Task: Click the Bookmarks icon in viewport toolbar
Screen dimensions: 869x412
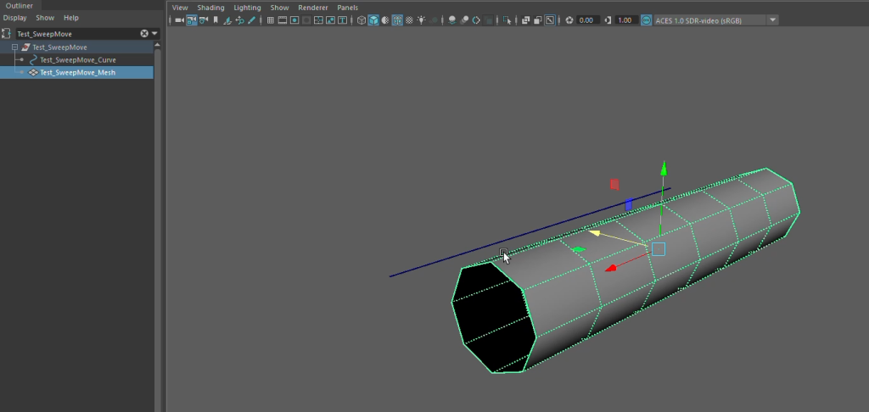Action: 216,19
